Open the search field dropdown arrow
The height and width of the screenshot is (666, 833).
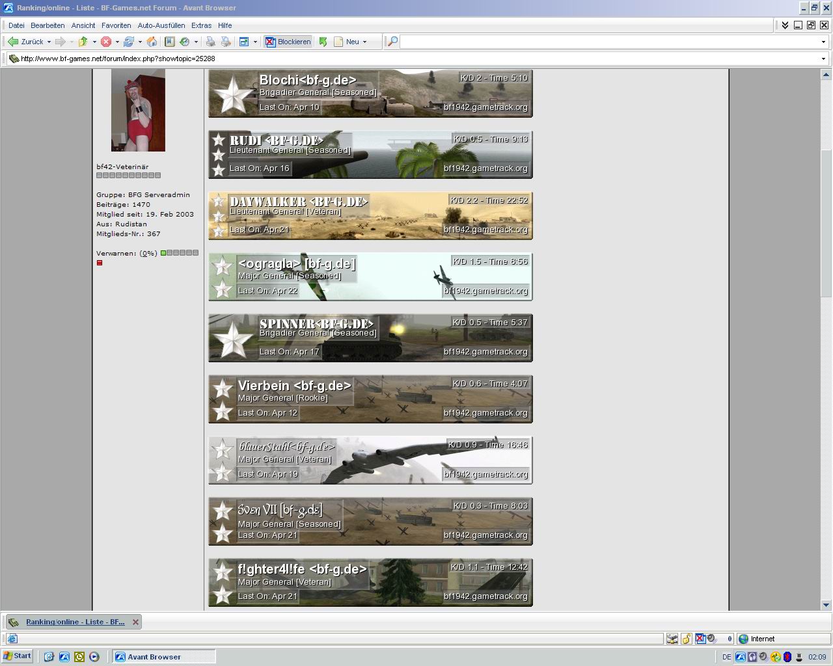[823, 42]
